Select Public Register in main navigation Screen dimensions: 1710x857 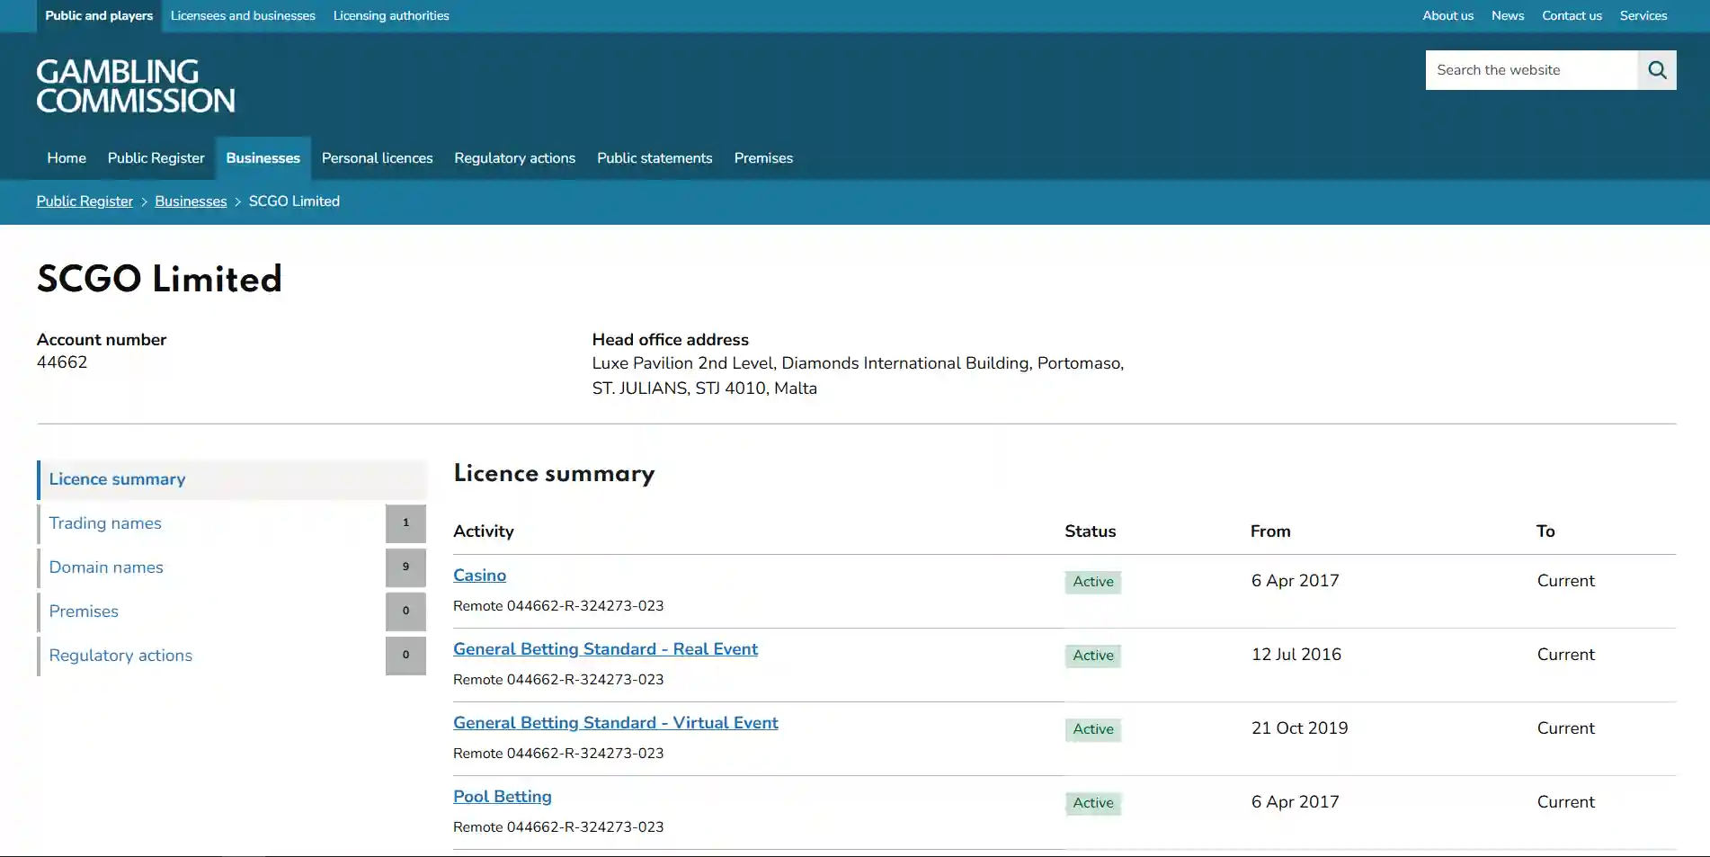pos(156,158)
